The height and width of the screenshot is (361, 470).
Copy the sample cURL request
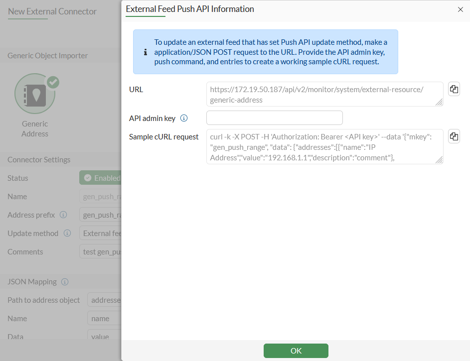point(454,136)
